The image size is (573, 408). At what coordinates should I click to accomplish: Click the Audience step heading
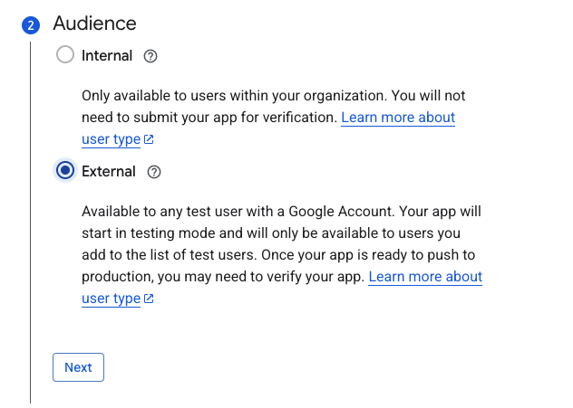[x=95, y=24]
